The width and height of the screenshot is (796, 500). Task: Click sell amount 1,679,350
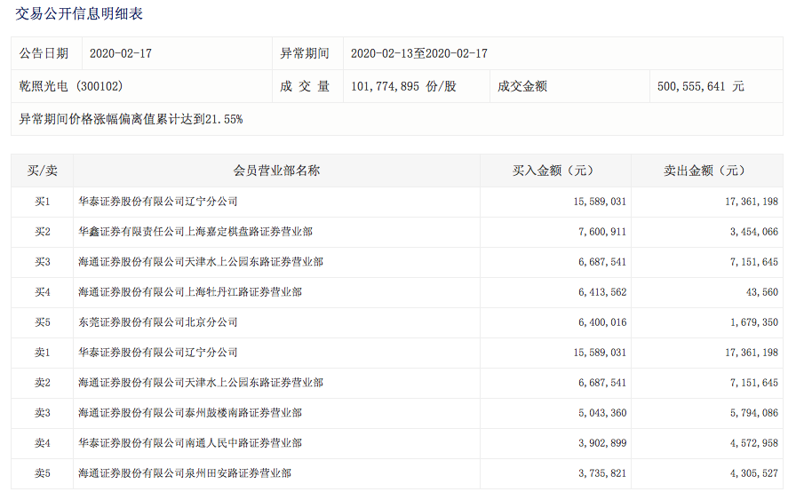pos(754,322)
